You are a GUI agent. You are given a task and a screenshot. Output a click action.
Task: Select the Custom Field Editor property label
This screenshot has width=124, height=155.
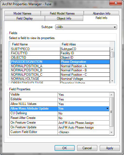(x=34, y=132)
